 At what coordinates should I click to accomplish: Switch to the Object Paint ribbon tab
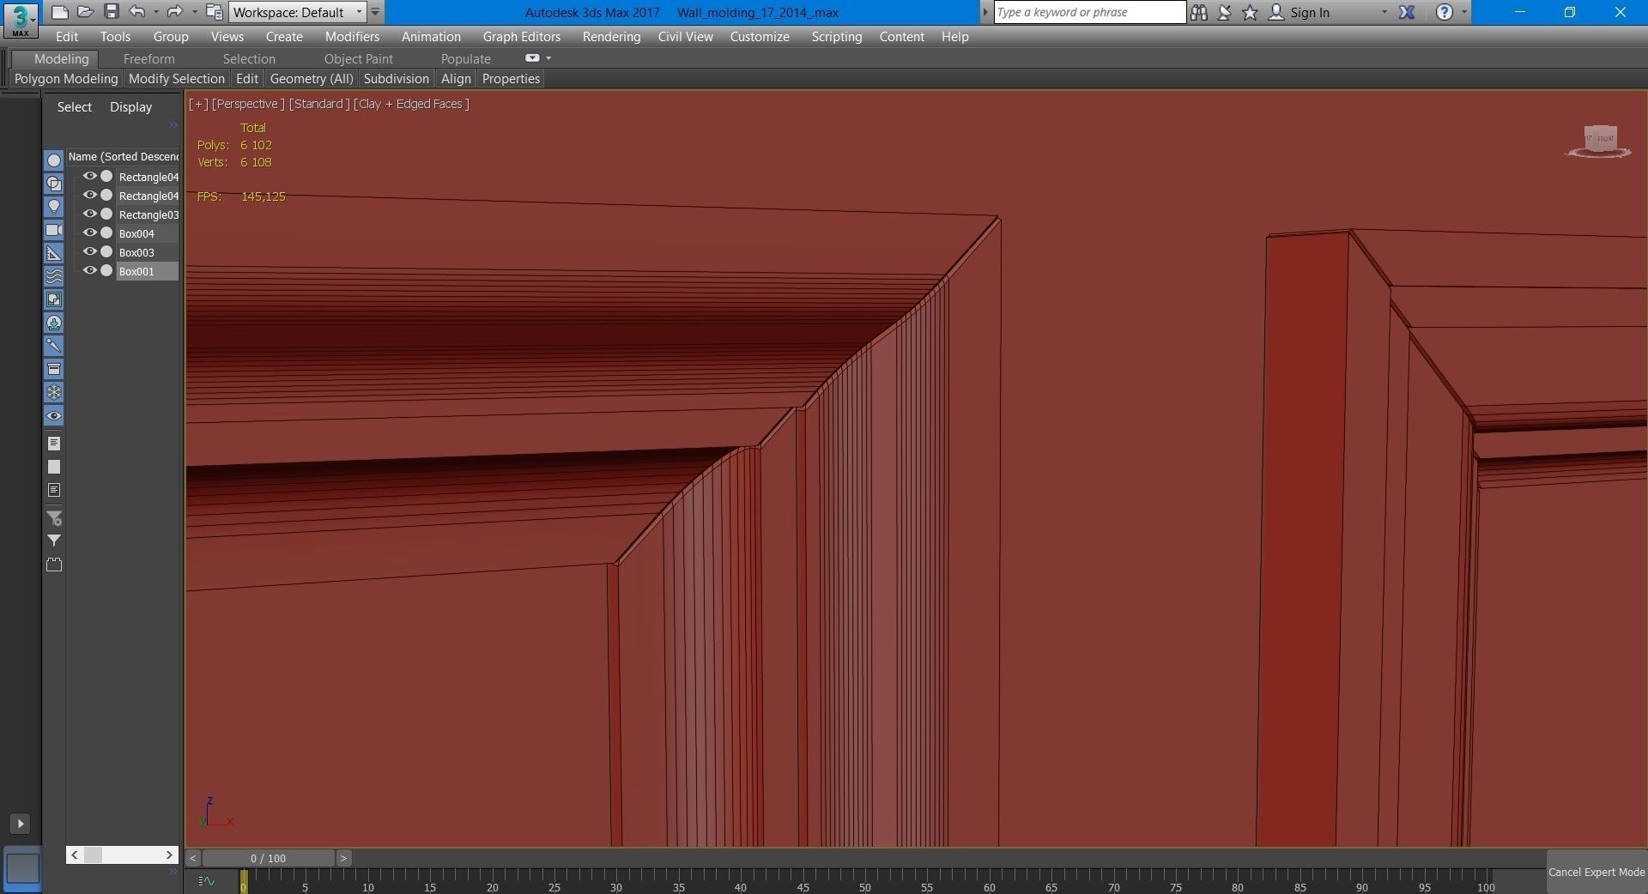(358, 58)
